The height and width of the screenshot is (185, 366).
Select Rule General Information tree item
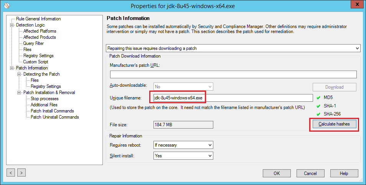pos(38,19)
